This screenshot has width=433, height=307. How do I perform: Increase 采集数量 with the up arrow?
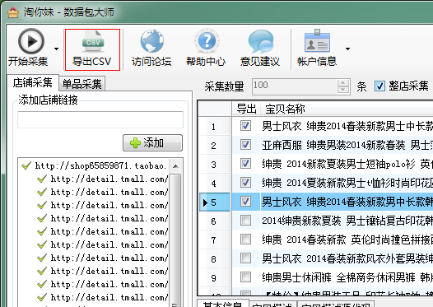[343, 83]
